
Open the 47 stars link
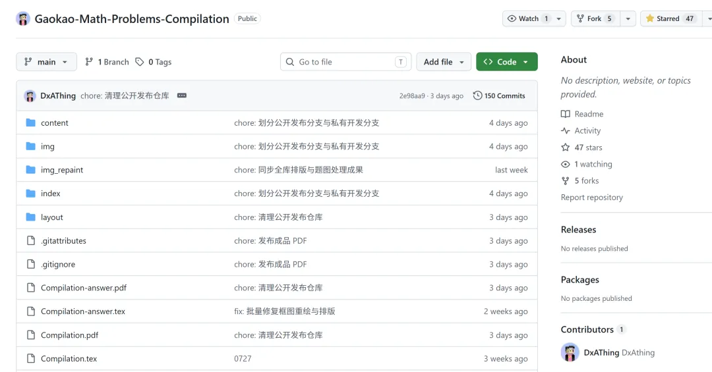(x=589, y=147)
